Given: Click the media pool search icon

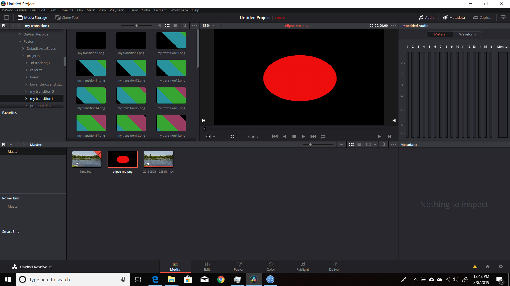Looking at the screenshot, I should point(384,145).
